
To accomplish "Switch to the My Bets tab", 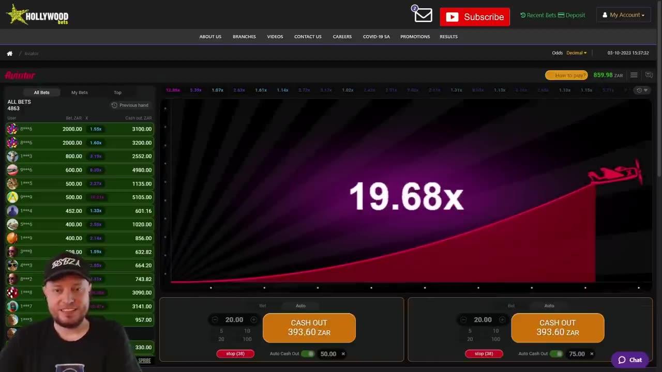I will tap(79, 92).
